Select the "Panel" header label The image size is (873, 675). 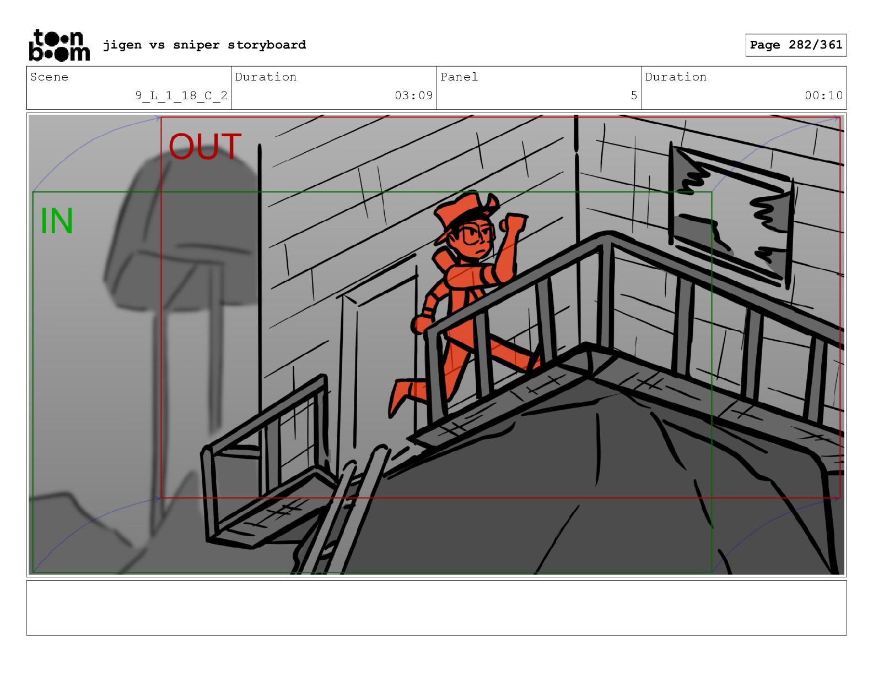pyautogui.click(x=459, y=77)
